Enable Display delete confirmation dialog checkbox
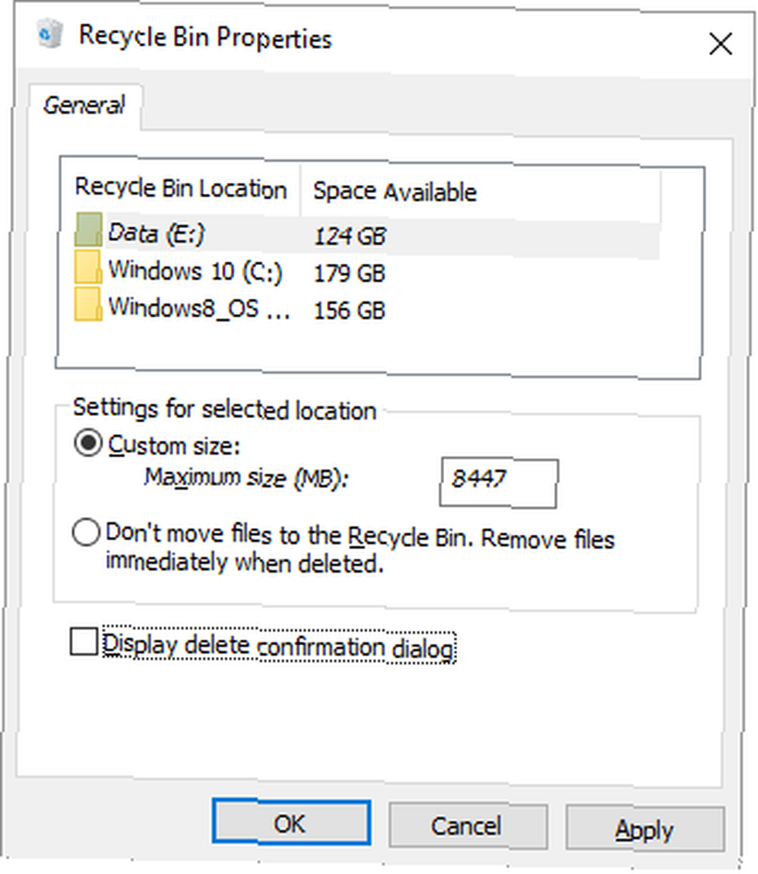The width and height of the screenshot is (758, 874). coord(84,641)
